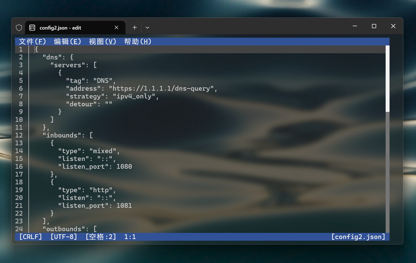
Task: Open the 视图(V) menu
Action: tap(103, 42)
